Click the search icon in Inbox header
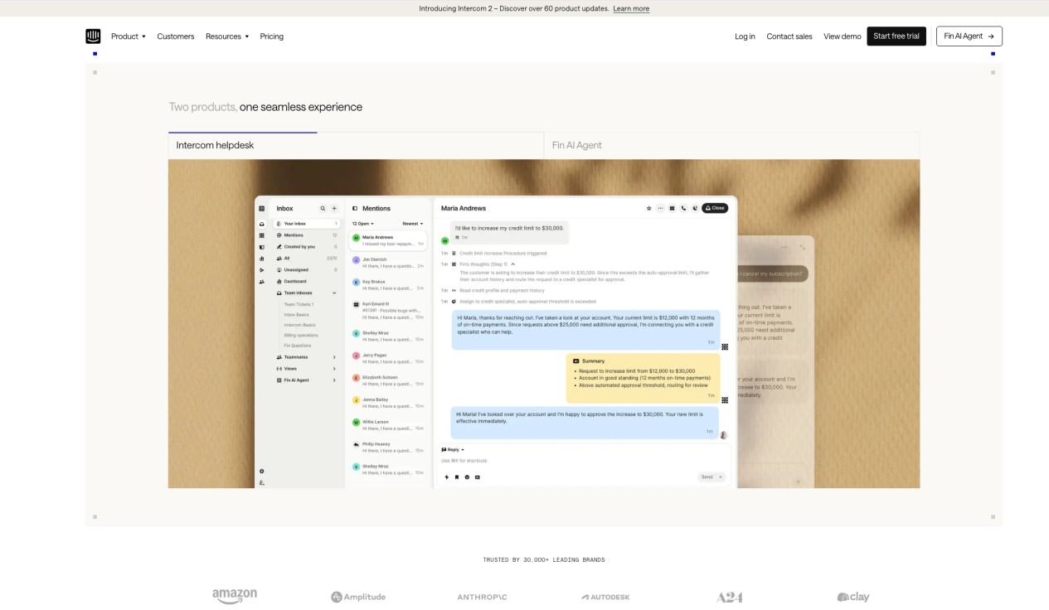The width and height of the screenshot is (1049, 610). pyautogui.click(x=323, y=209)
